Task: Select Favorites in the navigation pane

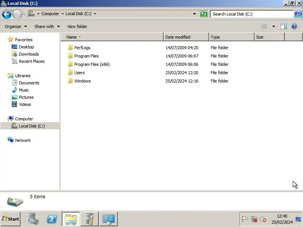Action: 24,40
